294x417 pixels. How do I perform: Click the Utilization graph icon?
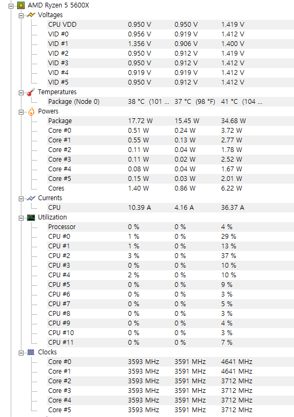pyautogui.click(x=31, y=218)
